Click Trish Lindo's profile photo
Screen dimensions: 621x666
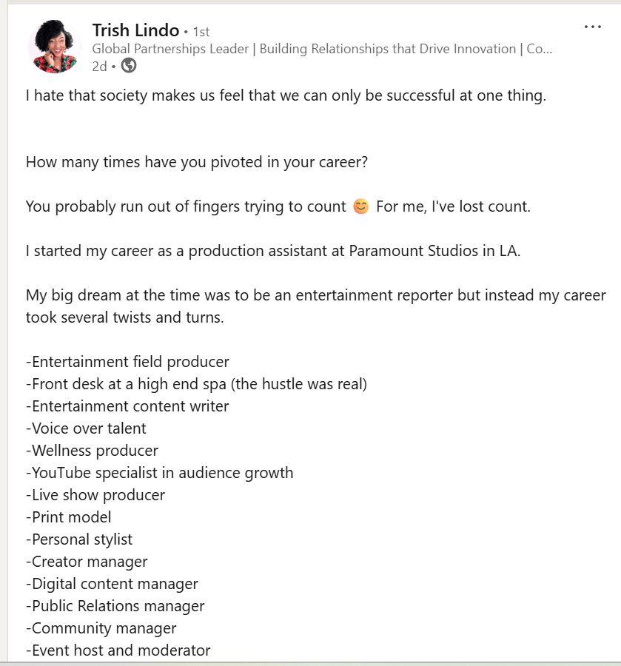55,47
